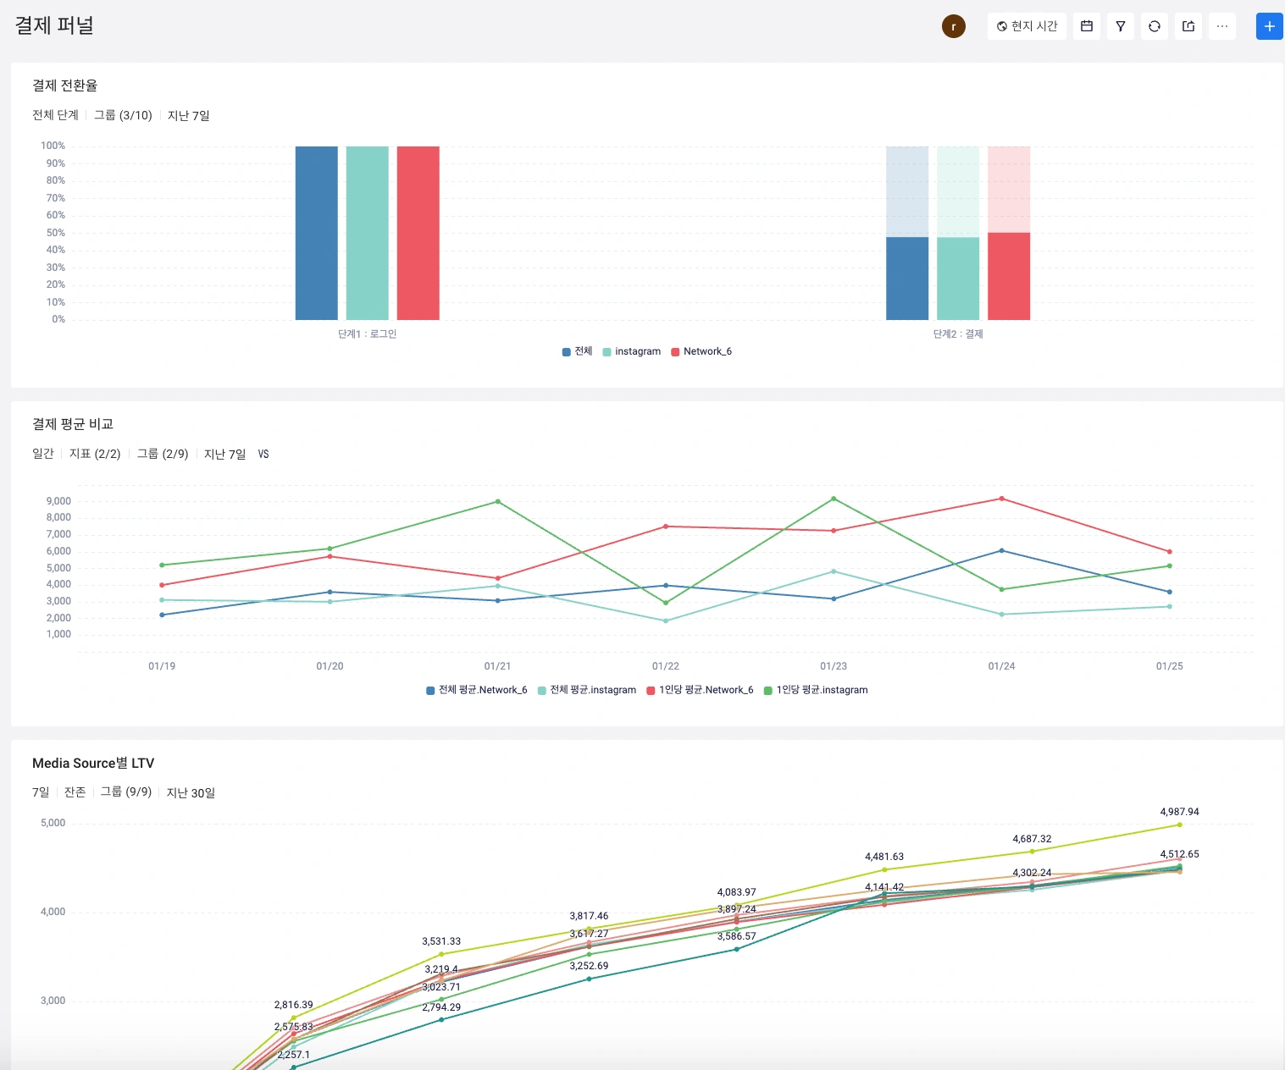
Task: Add a new widget with the plus button
Action: pos(1269,26)
